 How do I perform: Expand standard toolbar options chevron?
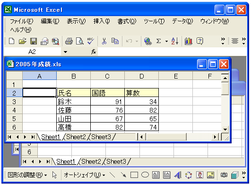coord(223,41)
